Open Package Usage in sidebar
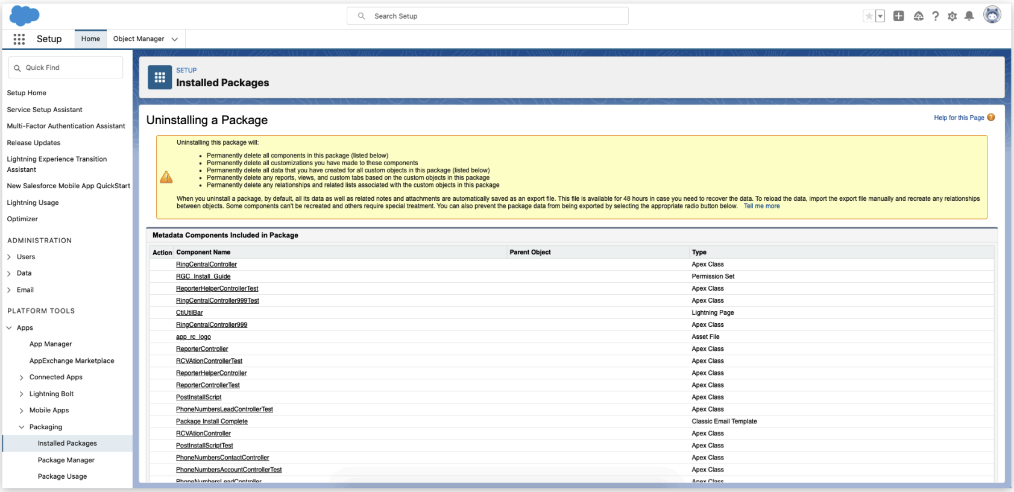 pyautogui.click(x=62, y=476)
